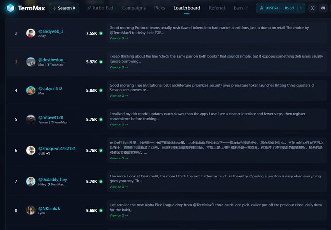Screen dimensions: 331x230
Task: Click the TermMax logo icon beside Kim
Action: 48,65
